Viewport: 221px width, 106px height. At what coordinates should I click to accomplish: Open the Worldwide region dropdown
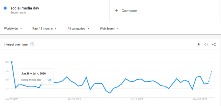point(13,28)
